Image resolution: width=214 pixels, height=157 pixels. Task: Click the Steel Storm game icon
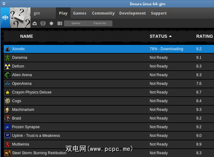click(x=7, y=153)
